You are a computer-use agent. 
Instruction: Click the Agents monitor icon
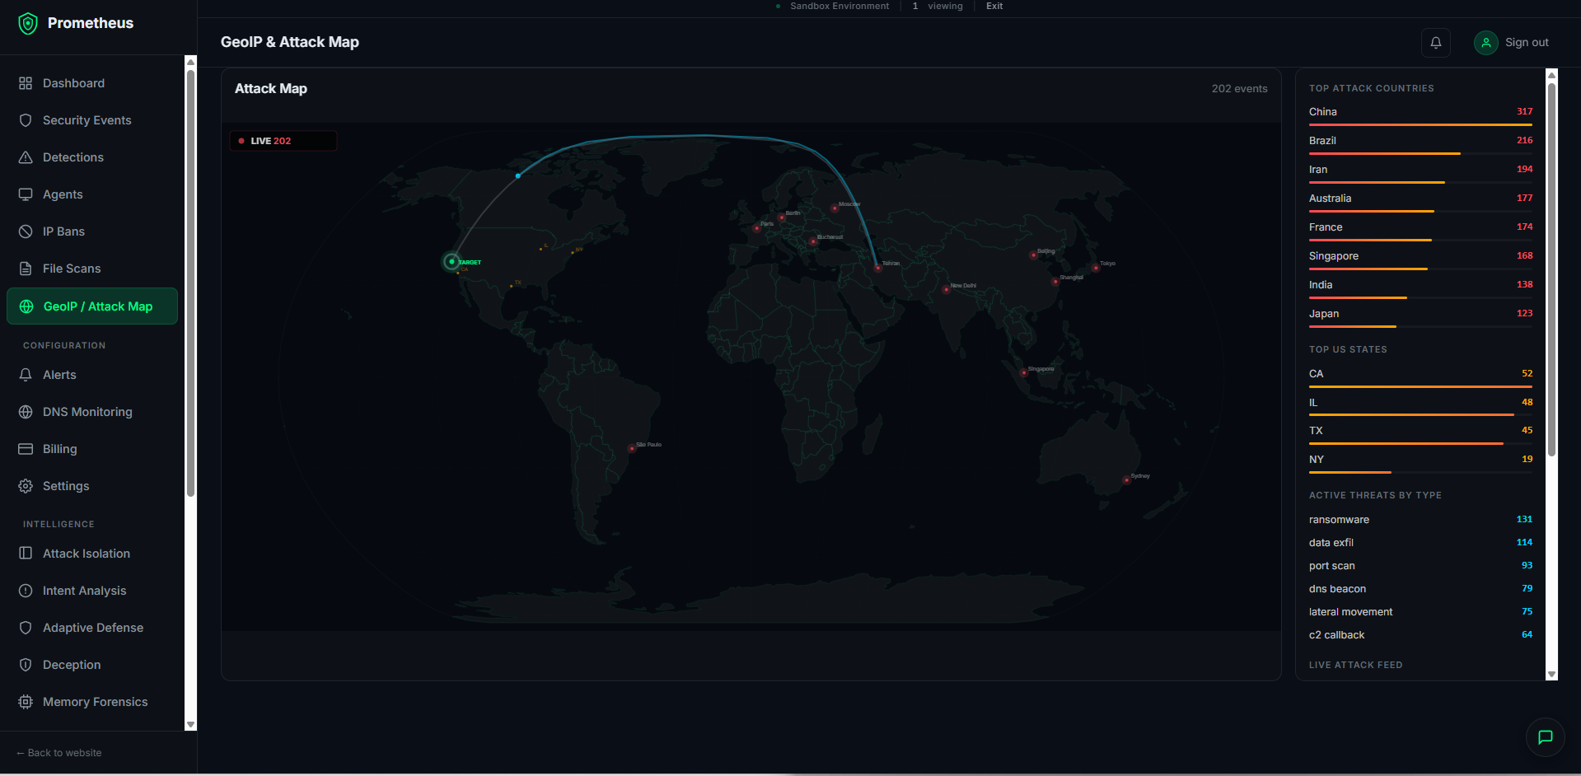tap(26, 194)
